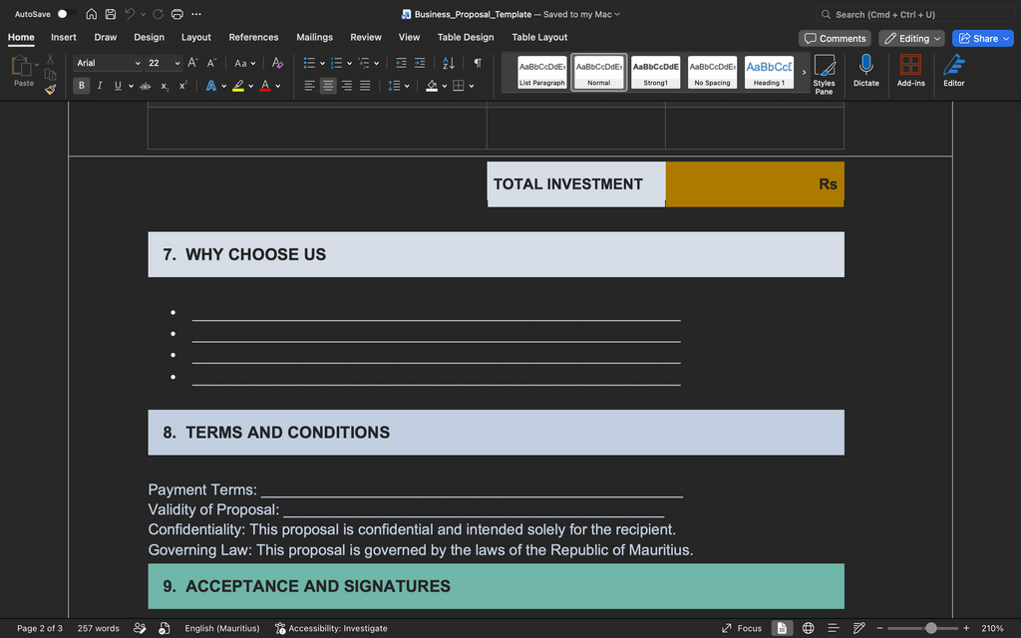Toggle Center alignment

pyautogui.click(x=328, y=86)
